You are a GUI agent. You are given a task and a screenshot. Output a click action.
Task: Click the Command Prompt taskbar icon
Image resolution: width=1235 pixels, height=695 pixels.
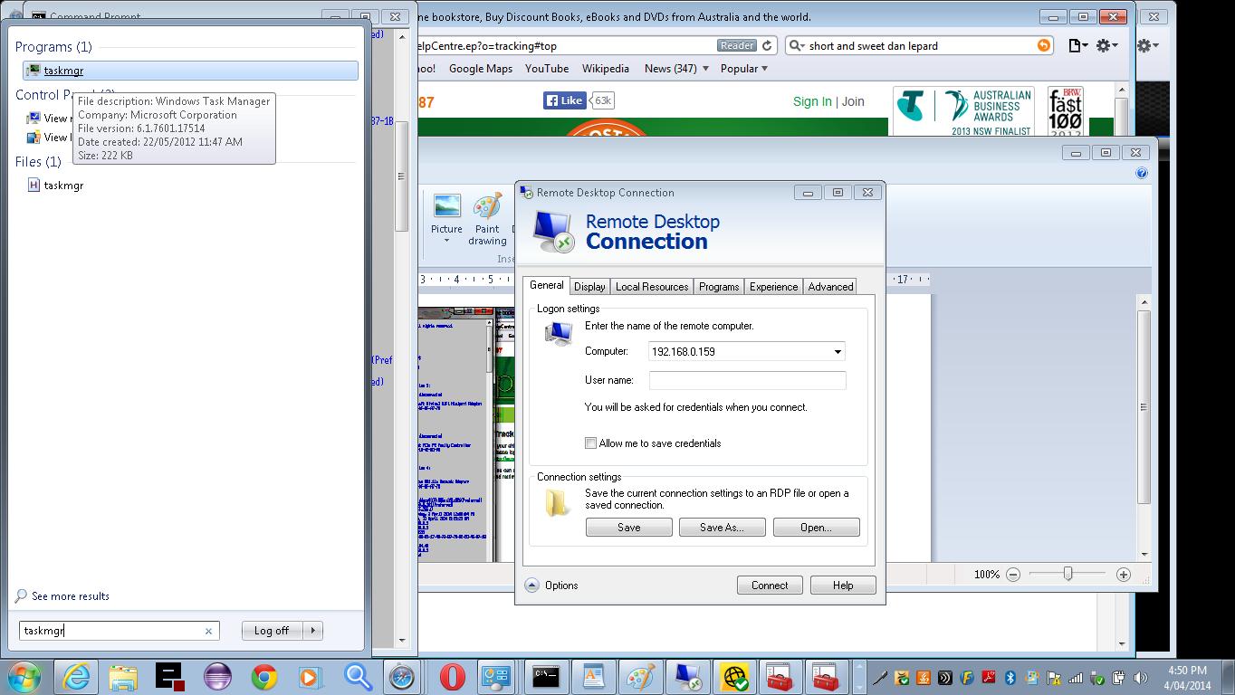pyautogui.click(x=546, y=676)
